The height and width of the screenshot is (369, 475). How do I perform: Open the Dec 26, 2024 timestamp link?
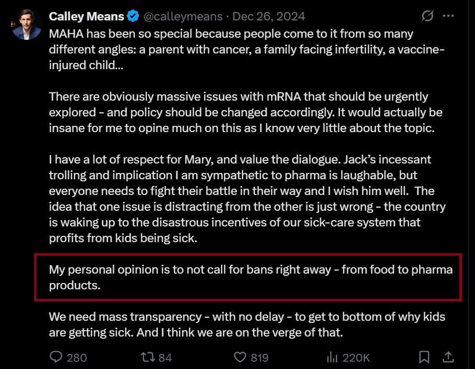pos(269,16)
